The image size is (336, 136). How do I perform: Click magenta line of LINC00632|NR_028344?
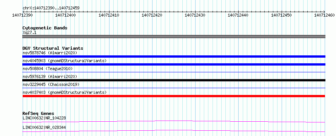click(174, 131)
